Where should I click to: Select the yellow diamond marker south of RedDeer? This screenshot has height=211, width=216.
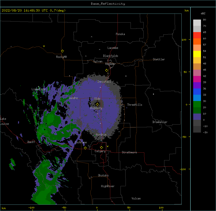(x=107, y=70)
